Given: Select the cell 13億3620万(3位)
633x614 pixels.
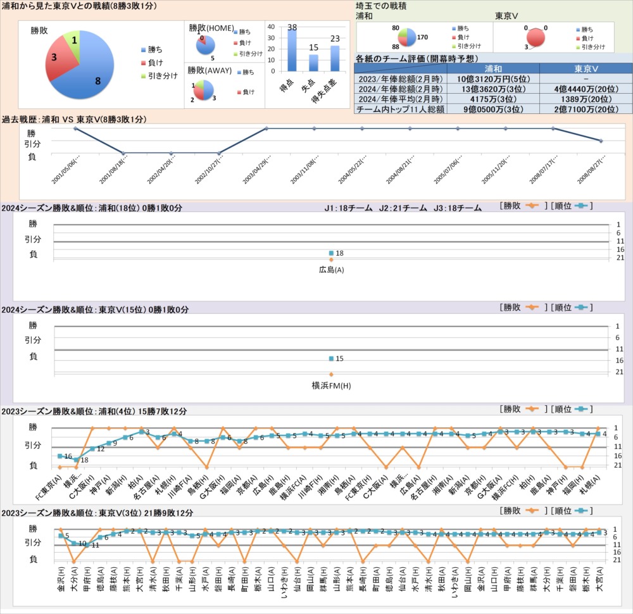Looking at the screenshot, I should [493, 89].
